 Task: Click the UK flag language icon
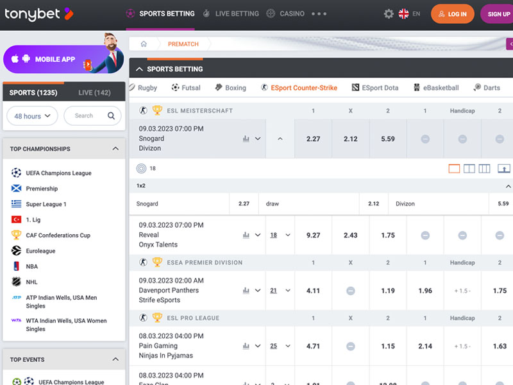(x=404, y=13)
